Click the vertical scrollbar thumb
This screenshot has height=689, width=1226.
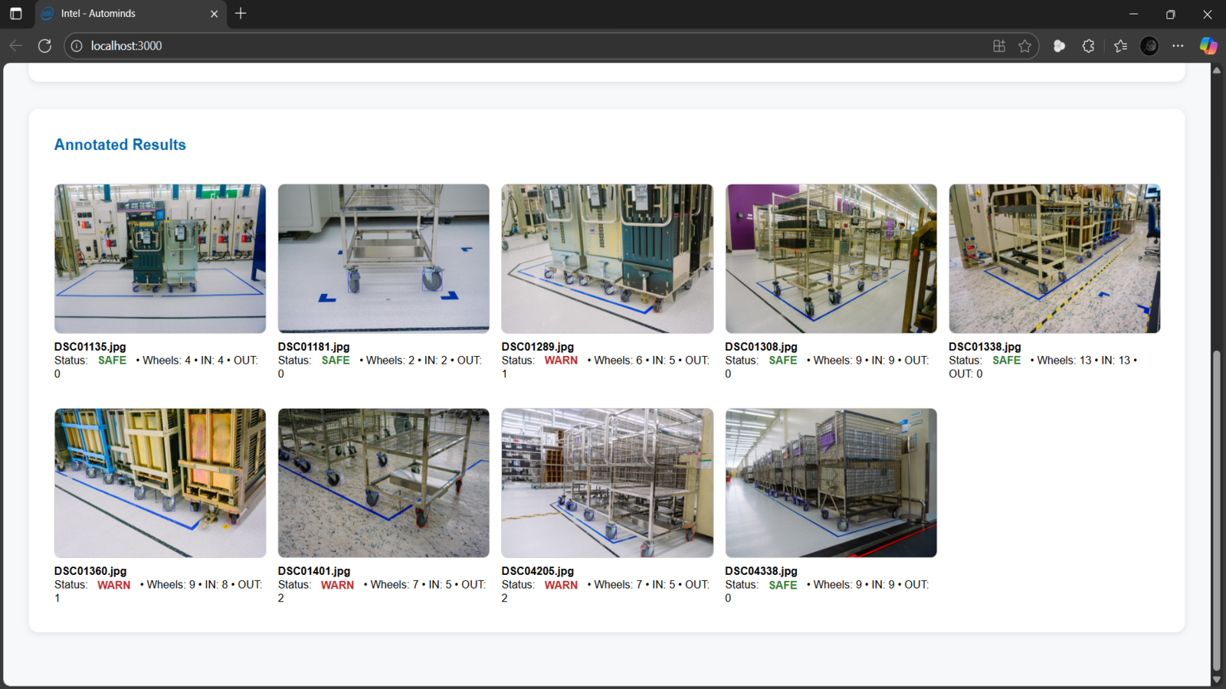click(x=1217, y=511)
